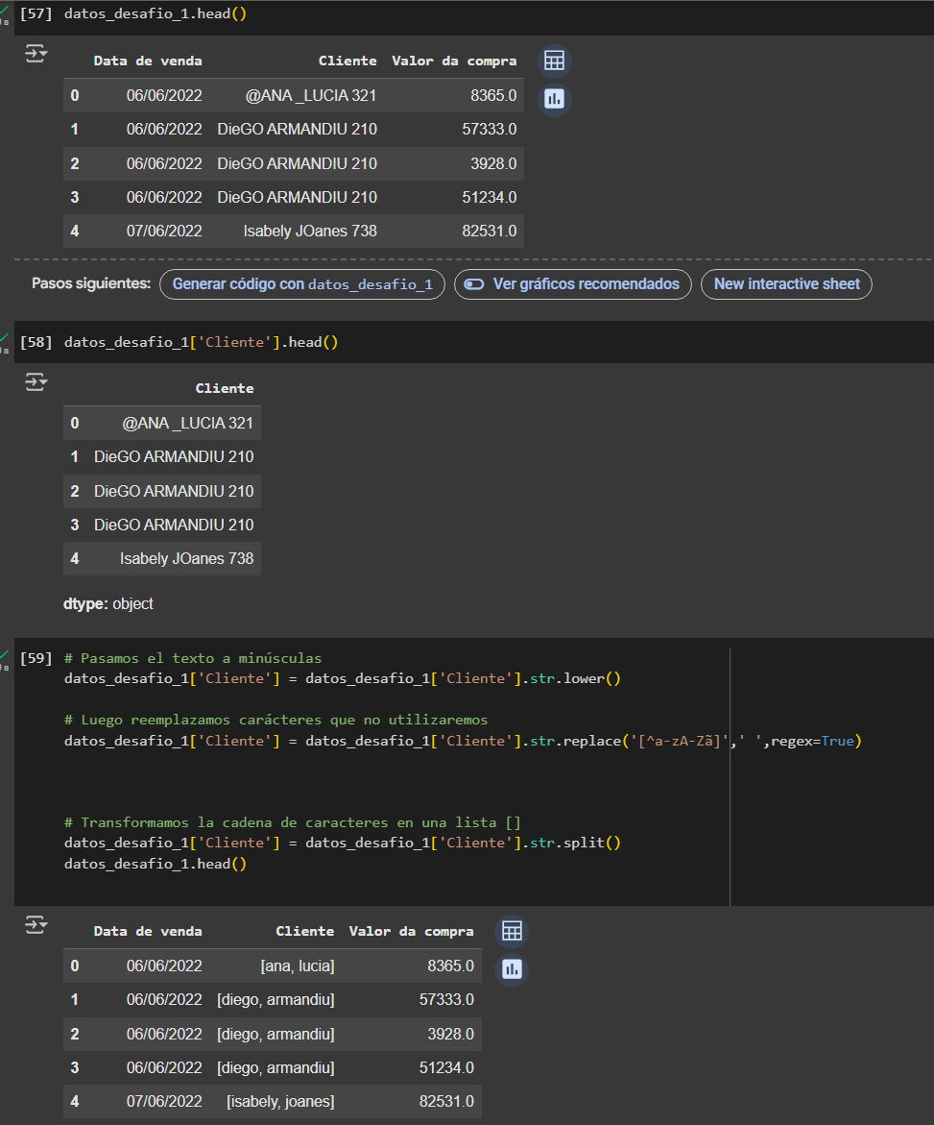Image resolution: width=934 pixels, height=1125 pixels.
Task: Click New interactive sheet button
Action: pos(786,284)
